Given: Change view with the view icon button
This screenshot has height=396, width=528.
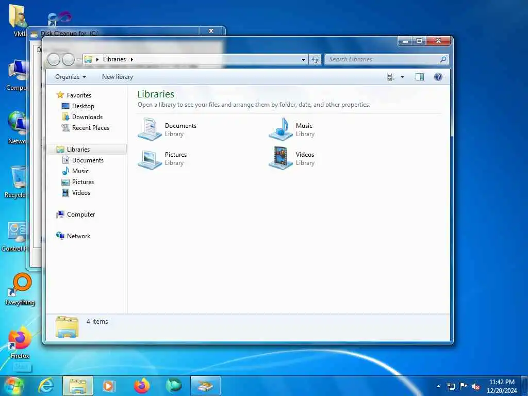Looking at the screenshot, I should coord(391,77).
